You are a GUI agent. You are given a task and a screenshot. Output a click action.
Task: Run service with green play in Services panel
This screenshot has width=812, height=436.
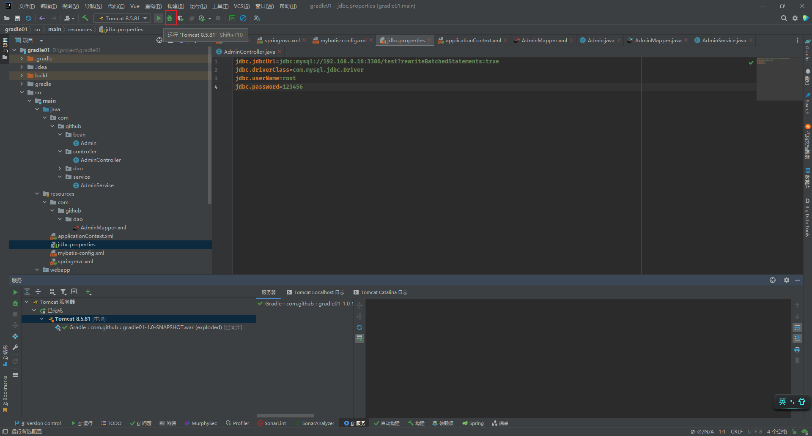coord(15,292)
